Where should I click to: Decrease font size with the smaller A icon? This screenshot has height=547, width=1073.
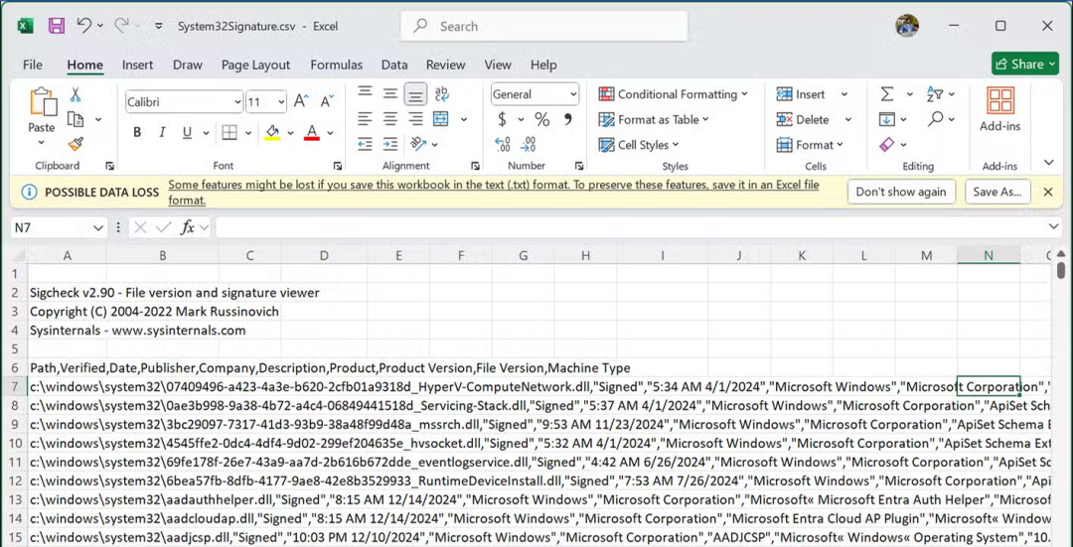coord(327,101)
